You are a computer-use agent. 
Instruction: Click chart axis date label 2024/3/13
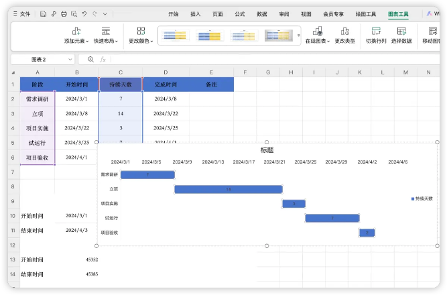click(213, 162)
